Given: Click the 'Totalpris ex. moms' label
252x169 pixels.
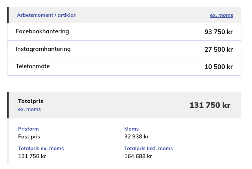Looking at the screenshot, I should pos(41,148).
